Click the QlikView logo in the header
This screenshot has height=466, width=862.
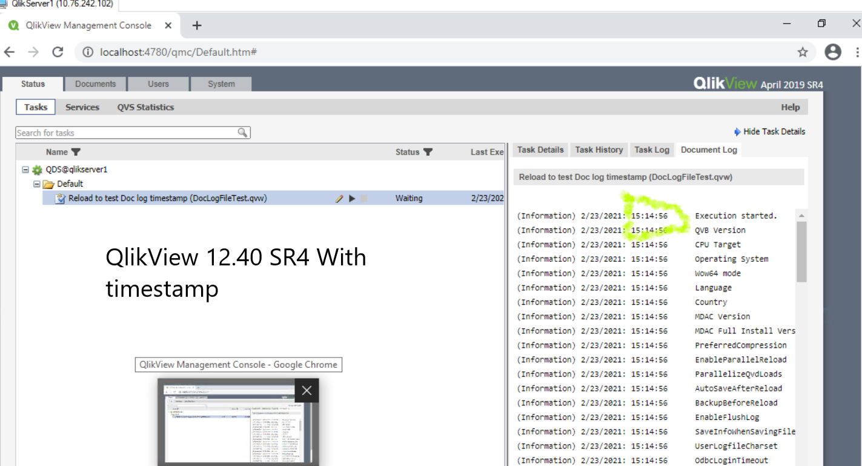[x=724, y=84]
